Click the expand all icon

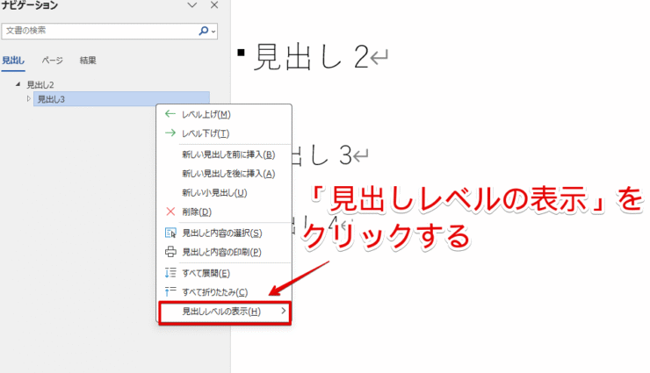click(170, 273)
